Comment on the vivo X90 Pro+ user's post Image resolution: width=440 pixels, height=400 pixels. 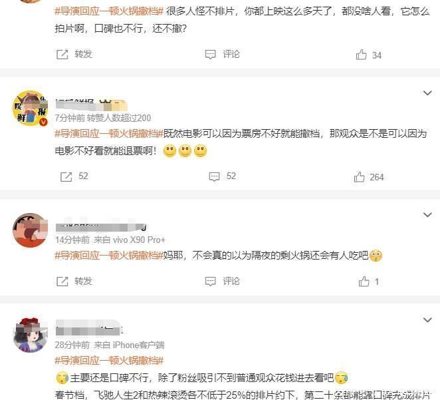tap(222, 281)
